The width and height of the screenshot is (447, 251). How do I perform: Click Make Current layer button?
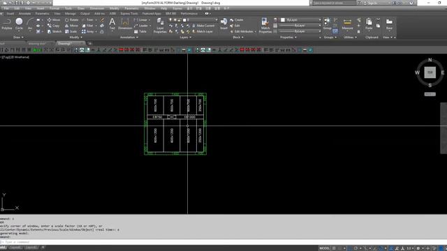click(x=203, y=26)
